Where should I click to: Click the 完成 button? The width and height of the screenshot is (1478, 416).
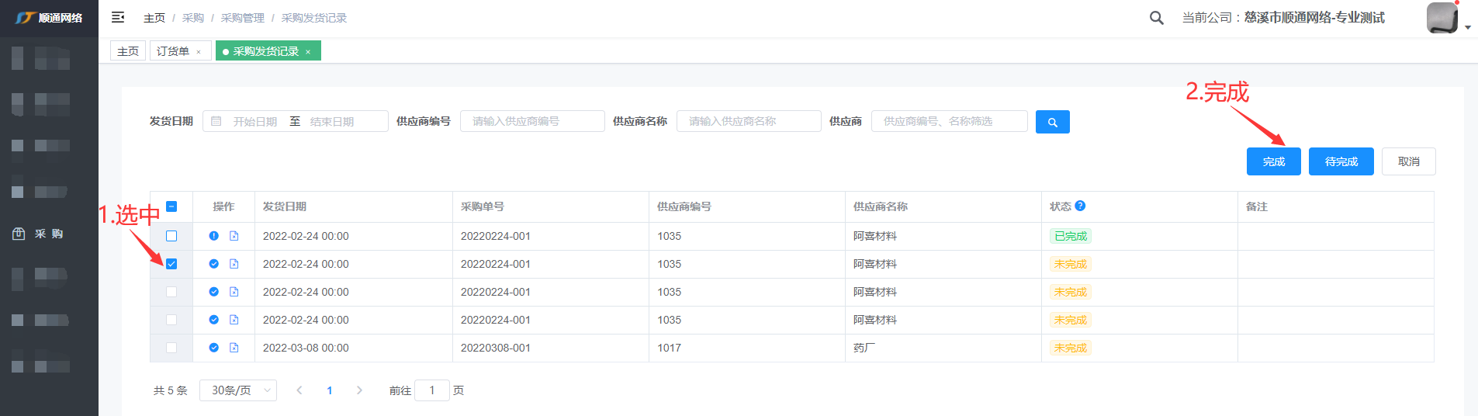pyautogui.click(x=1273, y=161)
